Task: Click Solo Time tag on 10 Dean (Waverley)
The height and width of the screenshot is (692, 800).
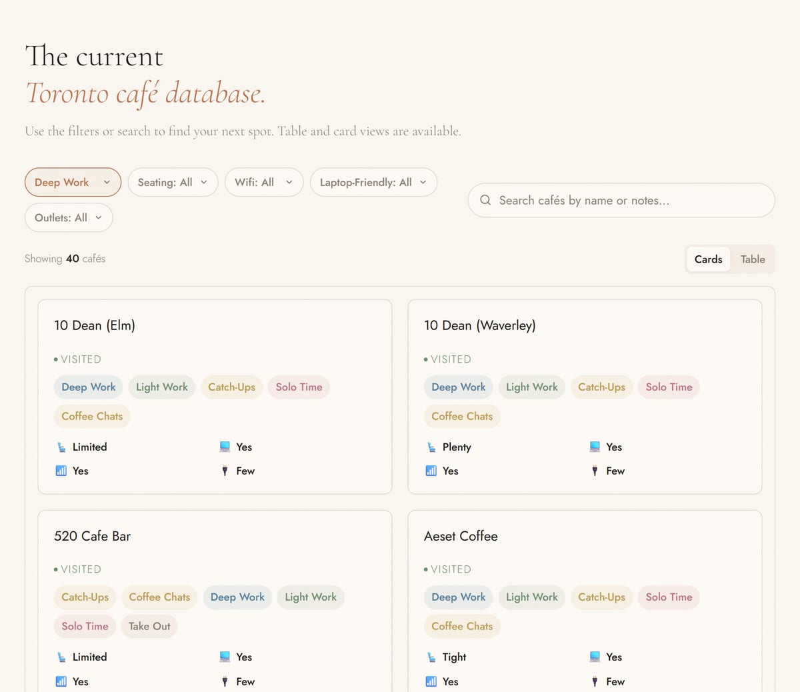Action: click(669, 387)
